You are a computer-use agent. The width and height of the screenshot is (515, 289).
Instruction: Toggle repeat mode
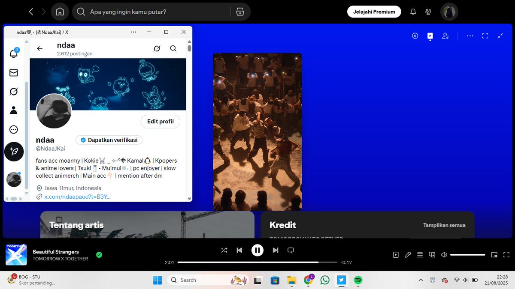291,250
